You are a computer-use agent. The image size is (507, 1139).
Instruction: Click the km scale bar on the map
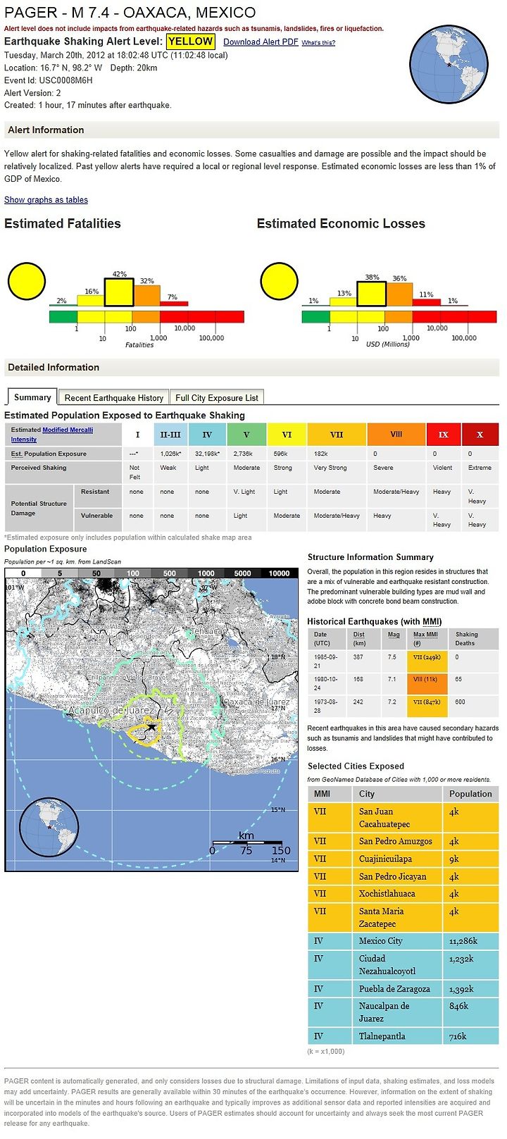[x=246, y=842]
